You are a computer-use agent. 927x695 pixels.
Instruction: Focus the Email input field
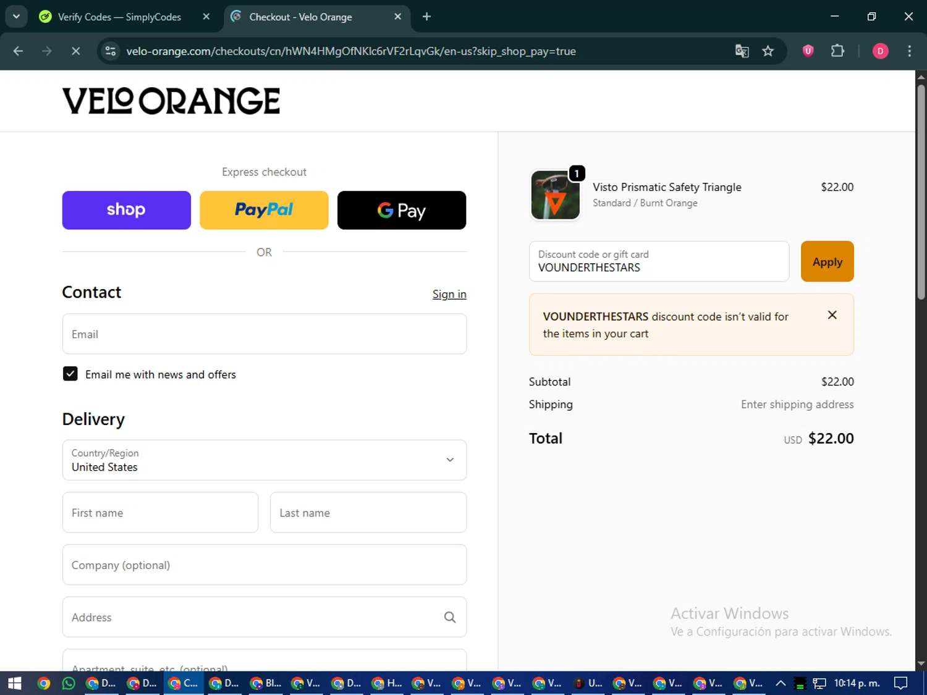pos(265,334)
